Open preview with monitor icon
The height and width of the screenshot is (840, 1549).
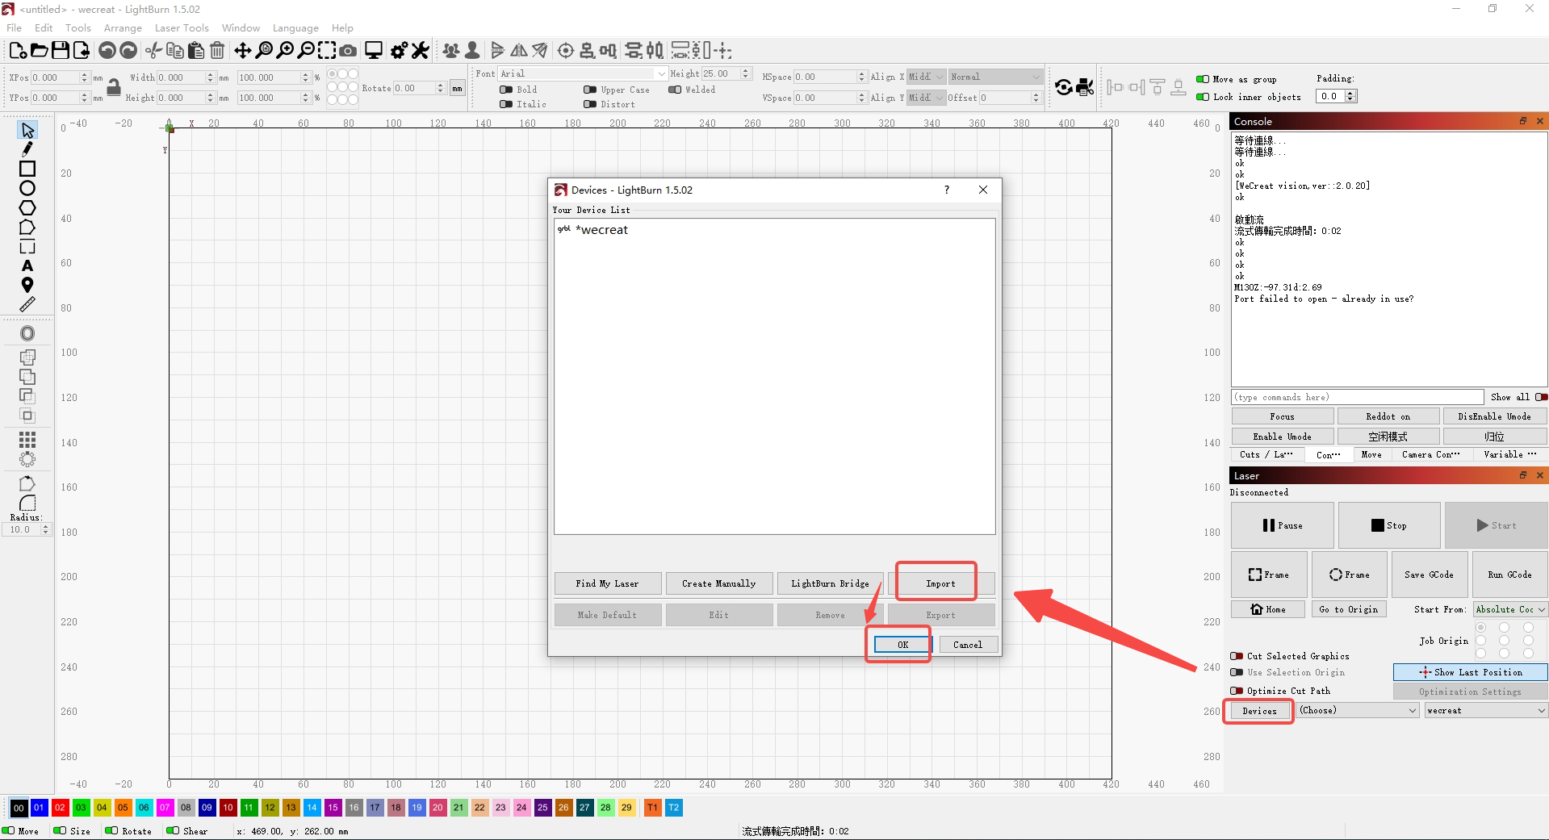pyautogui.click(x=374, y=51)
